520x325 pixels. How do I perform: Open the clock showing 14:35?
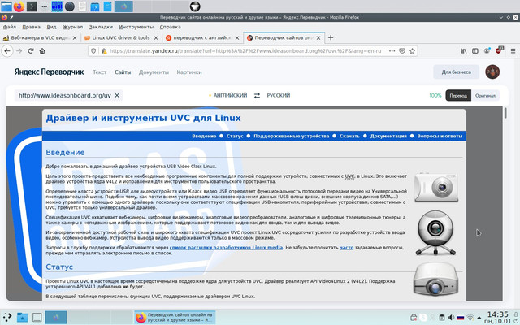coord(498,317)
